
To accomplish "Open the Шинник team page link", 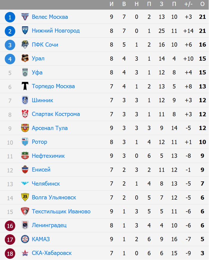I will [42, 100].
